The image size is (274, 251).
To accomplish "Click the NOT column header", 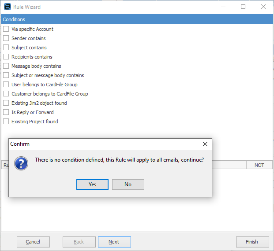I will (259, 165).
